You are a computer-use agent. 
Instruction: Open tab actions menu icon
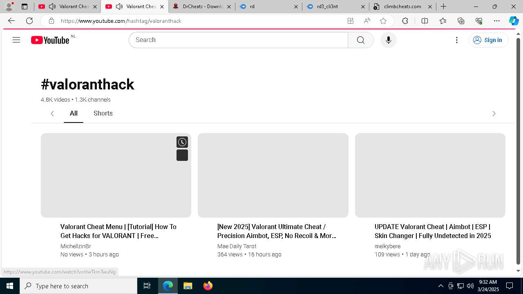point(25,7)
